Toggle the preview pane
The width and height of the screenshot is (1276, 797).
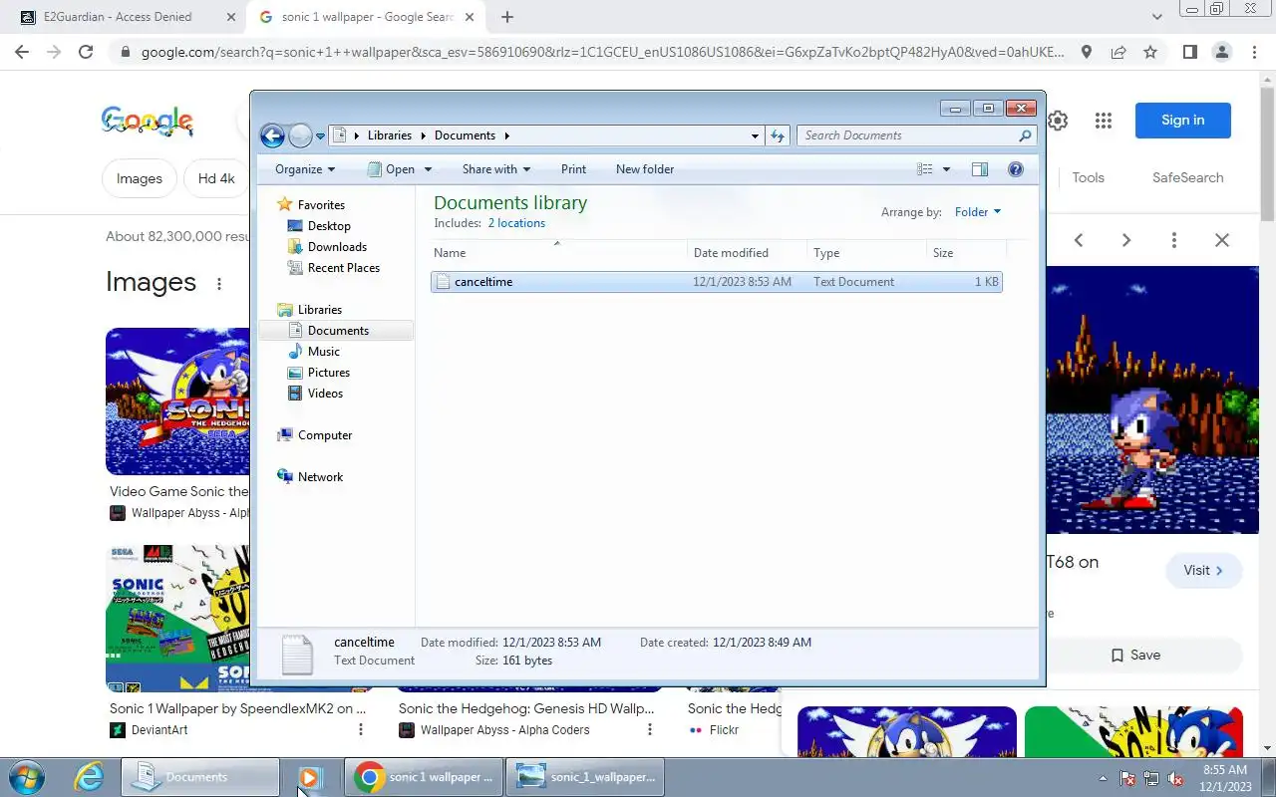980,169
